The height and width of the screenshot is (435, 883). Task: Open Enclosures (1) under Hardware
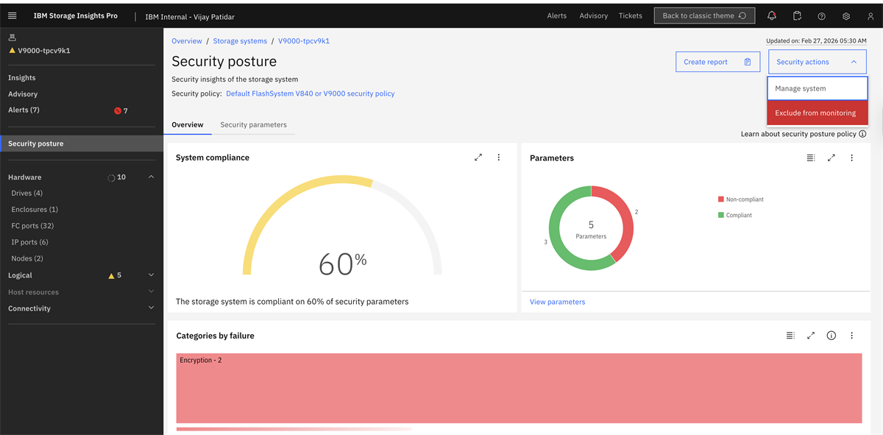pyautogui.click(x=35, y=210)
